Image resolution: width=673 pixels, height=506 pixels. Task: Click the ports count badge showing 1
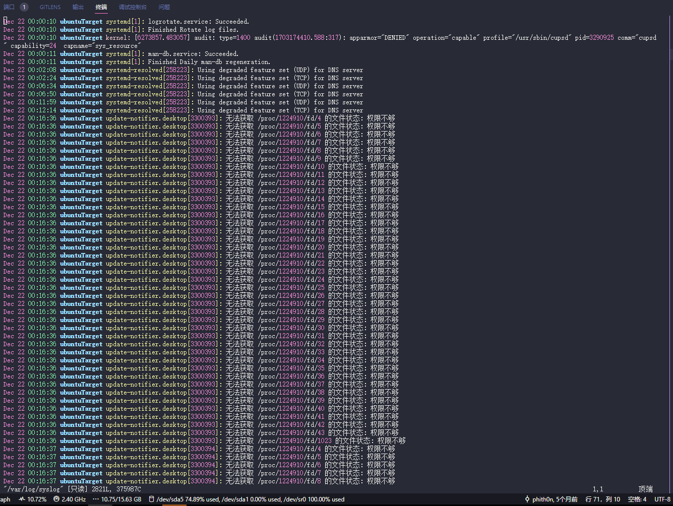[x=24, y=7]
